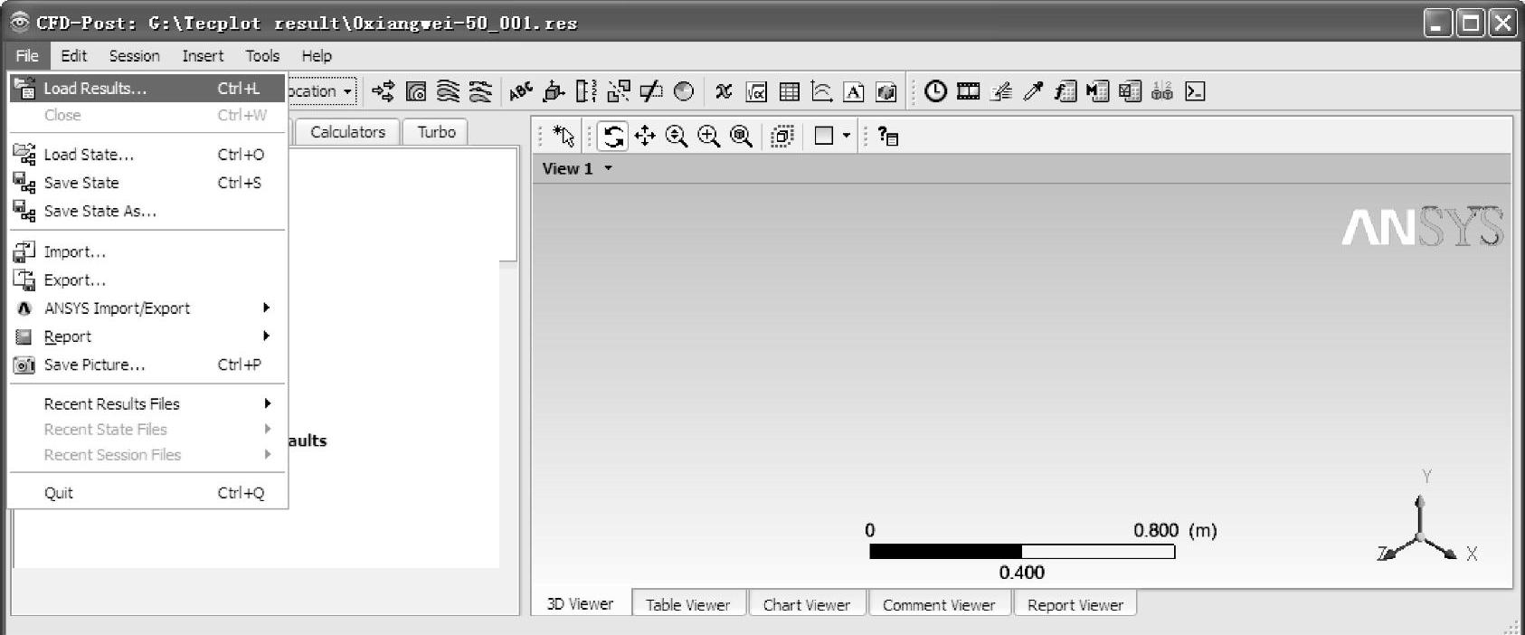The width and height of the screenshot is (1525, 635).
Task: Select the Probe tool
Action: [1033, 91]
